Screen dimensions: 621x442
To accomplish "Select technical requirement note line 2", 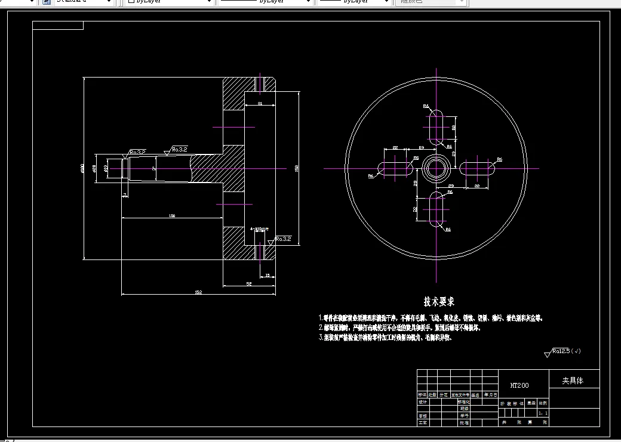I will pyautogui.click(x=399, y=327).
